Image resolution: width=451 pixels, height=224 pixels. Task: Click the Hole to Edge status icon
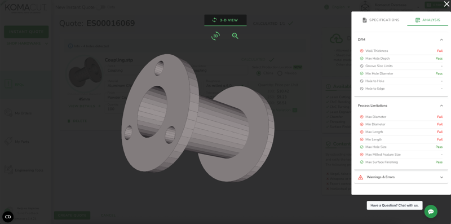click(361, 89)
